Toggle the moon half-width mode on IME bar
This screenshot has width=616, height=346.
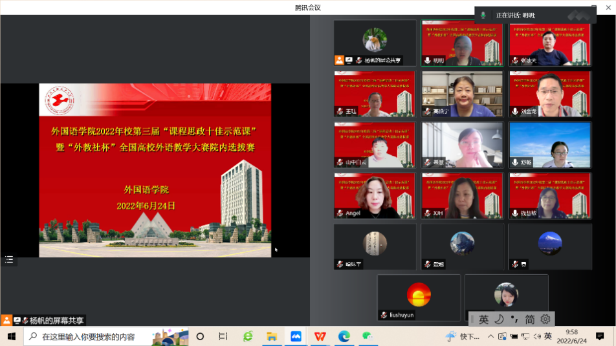499,319
